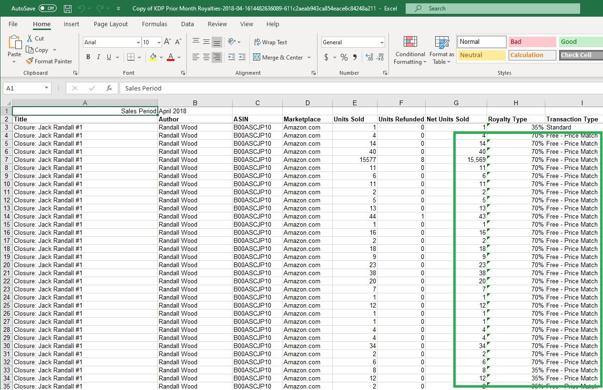Click the Merge & Center button

(278, 57)
